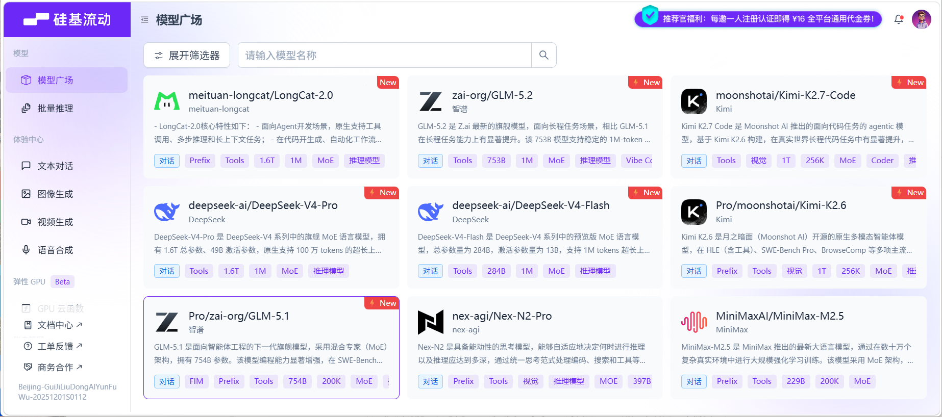Screen dimensions: 942x417
Task: Click the New badge on LongCat-2.0 card
Action: click(x=388, y=83)
